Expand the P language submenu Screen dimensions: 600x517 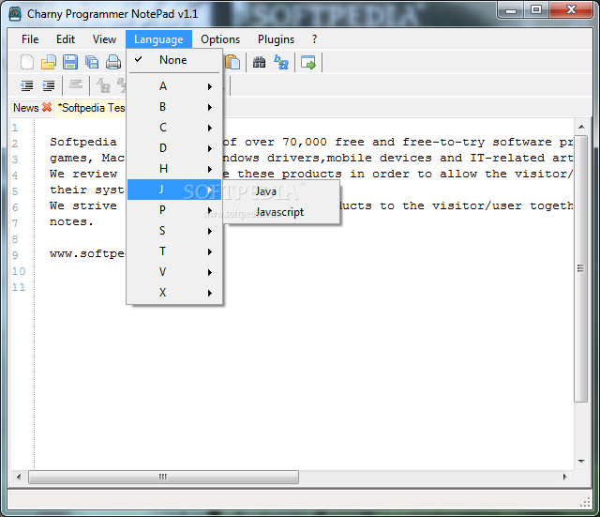coord(174,210)
